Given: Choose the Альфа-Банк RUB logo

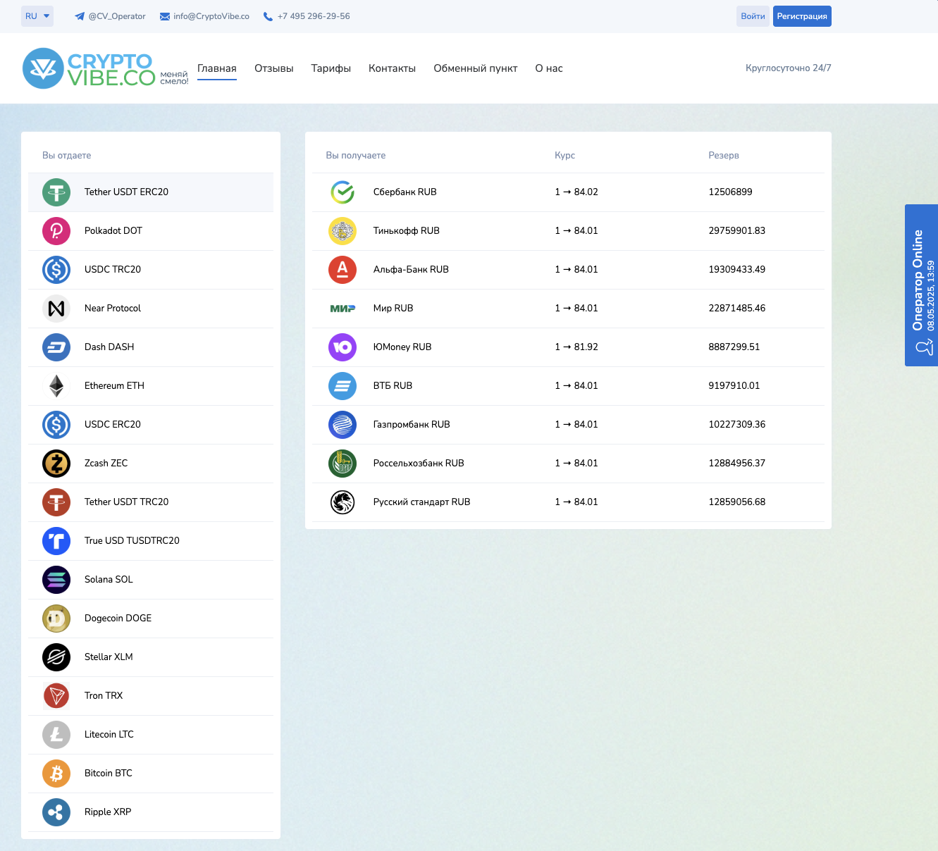Looking at the screenshot, I should click(343, 270).
